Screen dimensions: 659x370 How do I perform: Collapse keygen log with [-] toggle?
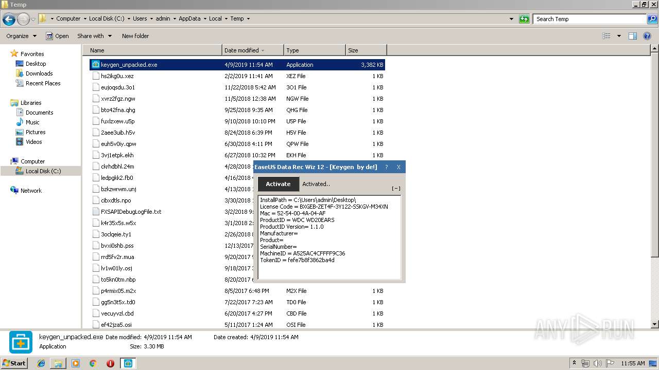tap(396, 189)
